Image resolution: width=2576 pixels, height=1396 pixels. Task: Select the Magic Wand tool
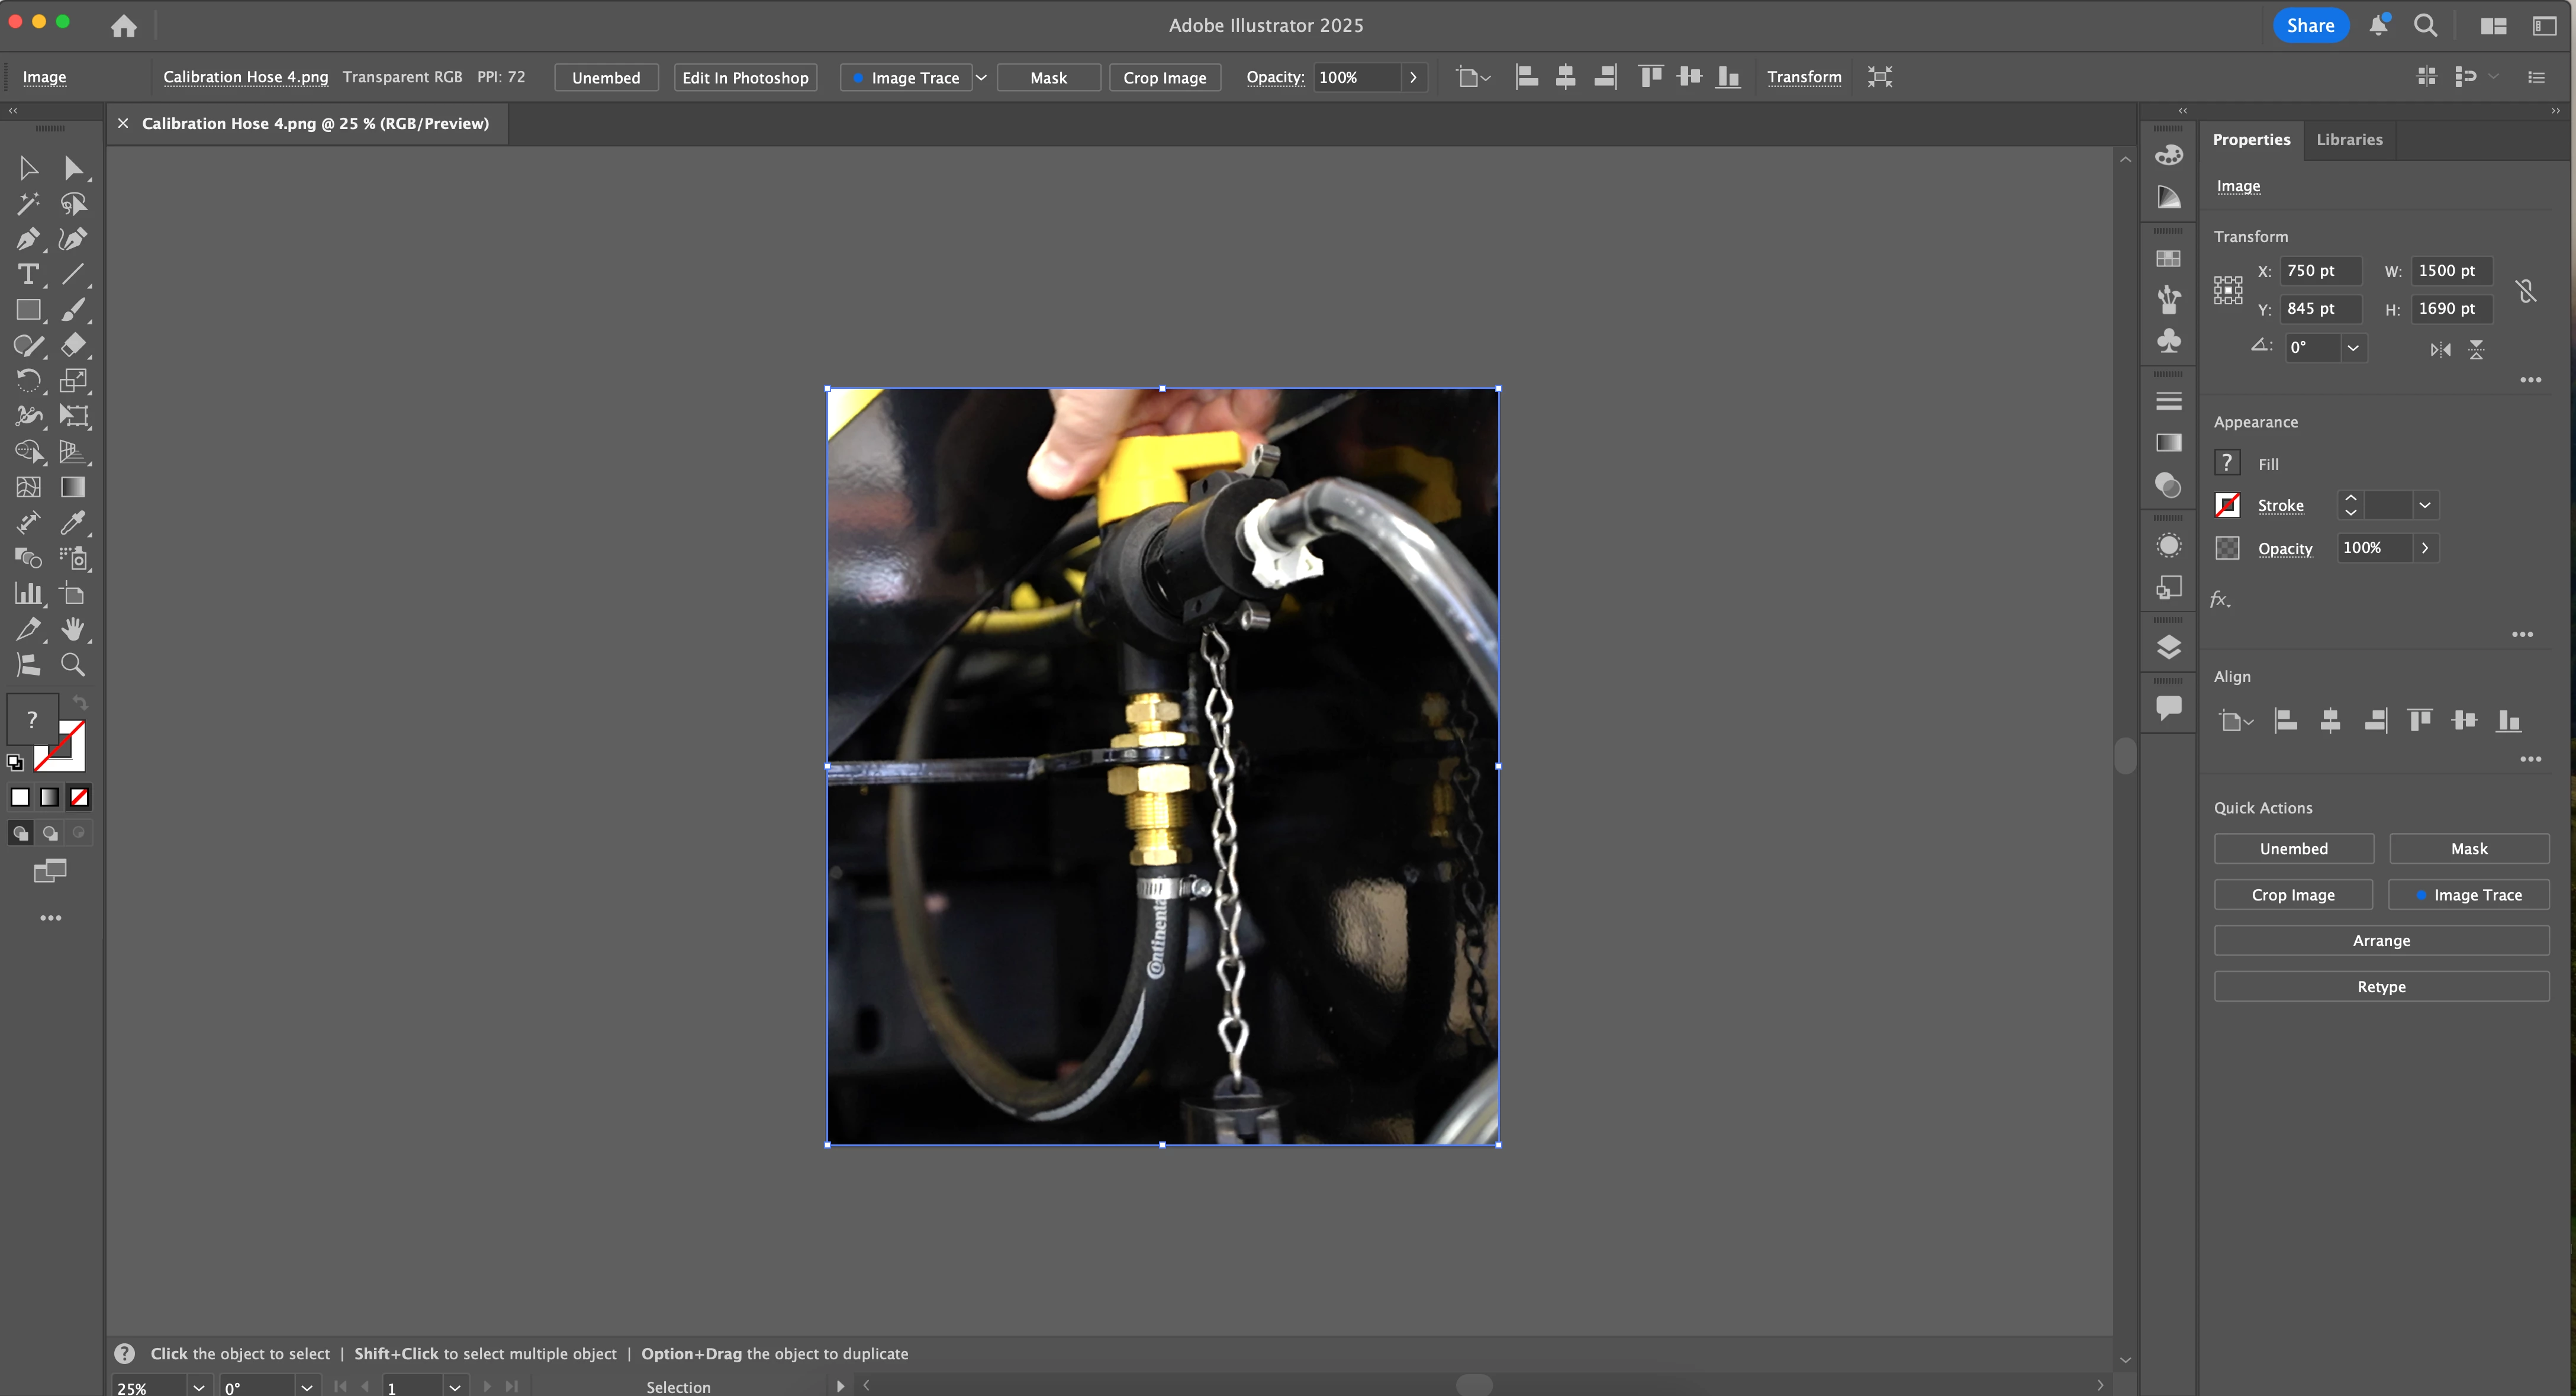27,204
